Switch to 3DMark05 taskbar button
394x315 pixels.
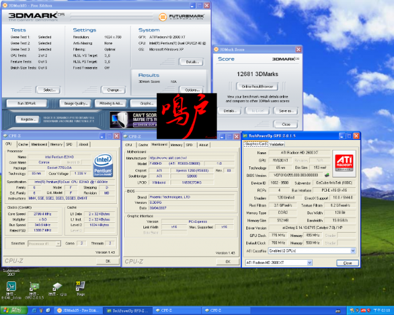click(x=78, y=311)
